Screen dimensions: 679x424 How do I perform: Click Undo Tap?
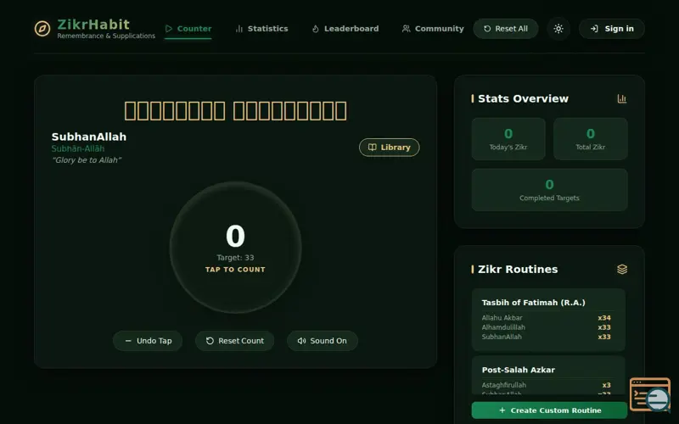coord(148,341)
